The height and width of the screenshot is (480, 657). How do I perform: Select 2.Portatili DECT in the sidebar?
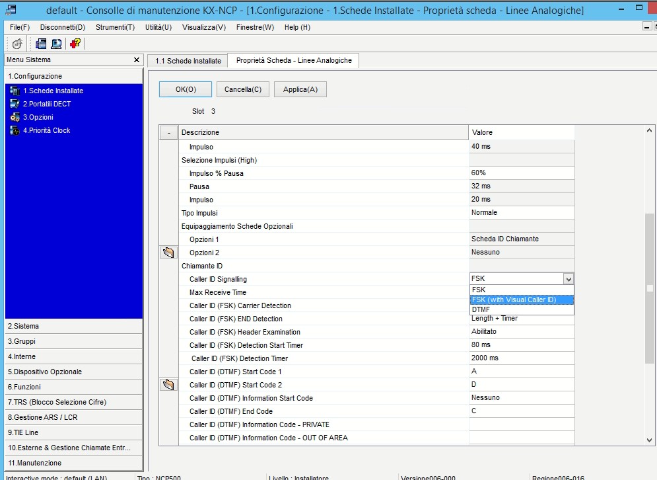point(47,104)
